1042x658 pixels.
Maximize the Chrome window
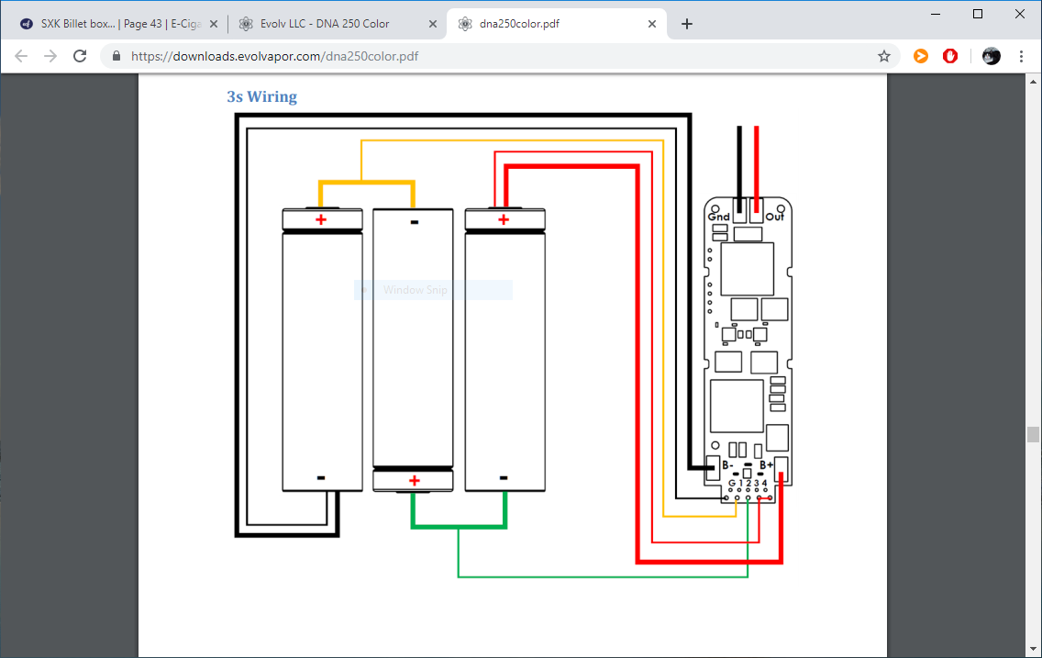coord(978,14)
